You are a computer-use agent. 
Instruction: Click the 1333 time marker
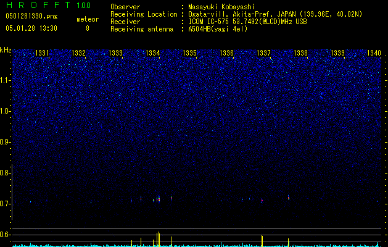point(115,52)
